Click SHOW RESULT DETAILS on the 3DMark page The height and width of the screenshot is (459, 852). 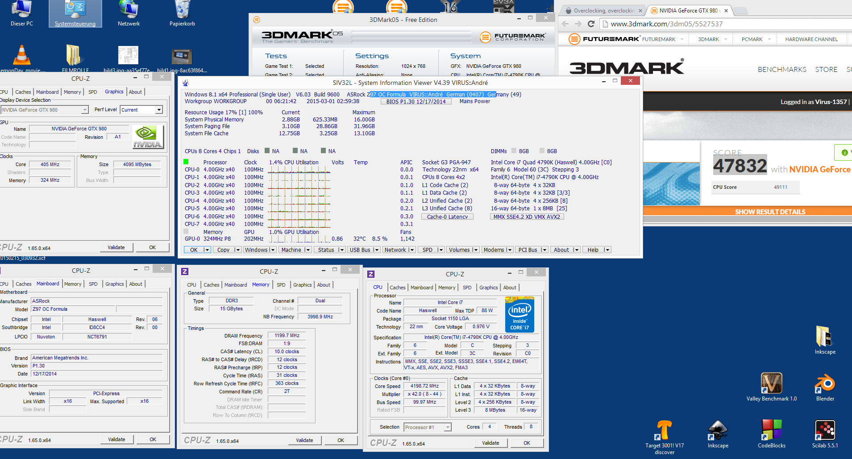[x=770, y=212]
